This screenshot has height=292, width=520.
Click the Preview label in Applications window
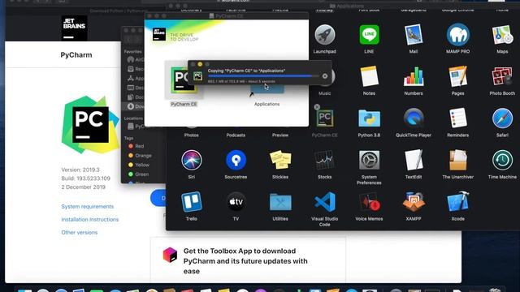tap(280, 135)
